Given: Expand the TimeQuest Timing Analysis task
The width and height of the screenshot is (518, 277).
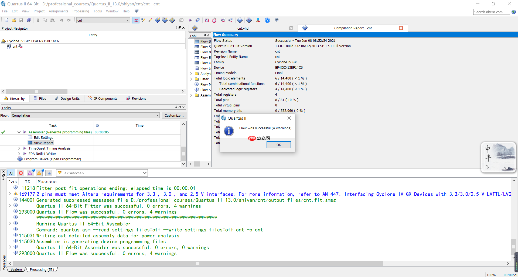Looking at the screenshot, I should point(19,148).
